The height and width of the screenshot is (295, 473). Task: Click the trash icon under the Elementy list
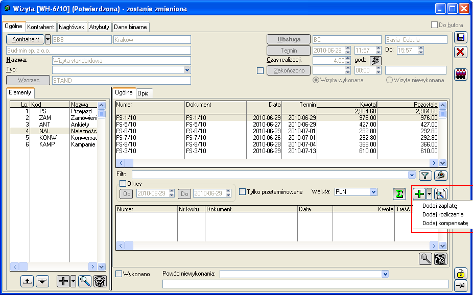(100, 281)
